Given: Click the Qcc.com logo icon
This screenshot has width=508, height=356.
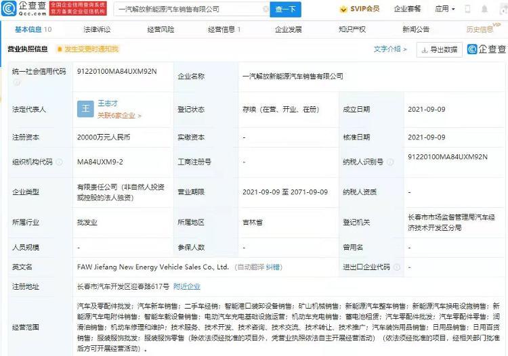Looking at the screenshot, I should pos(9,9).
